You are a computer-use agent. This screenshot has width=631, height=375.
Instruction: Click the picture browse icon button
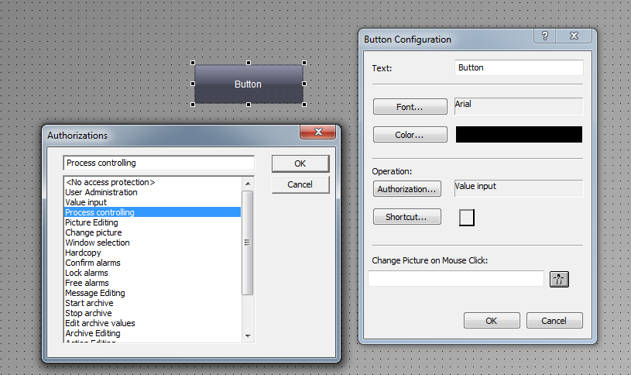[559, 279]
